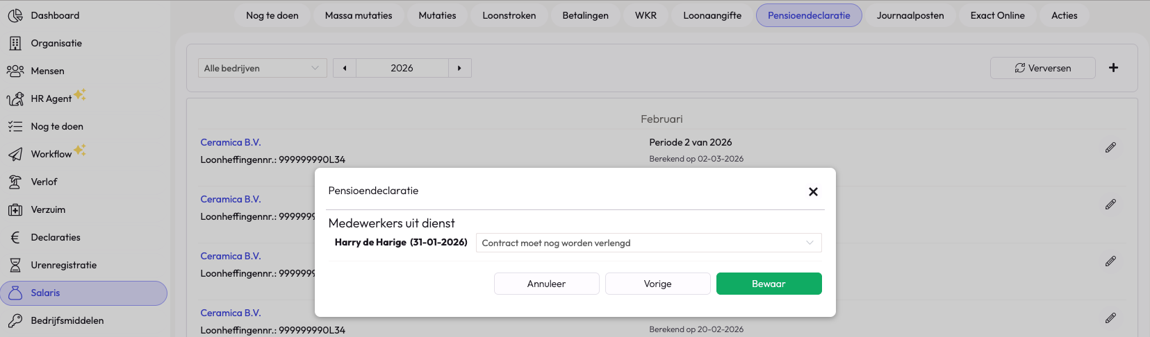Click the Organisatie building icon
Viewport: 1150px width, 337px height.
pos(15,43)
